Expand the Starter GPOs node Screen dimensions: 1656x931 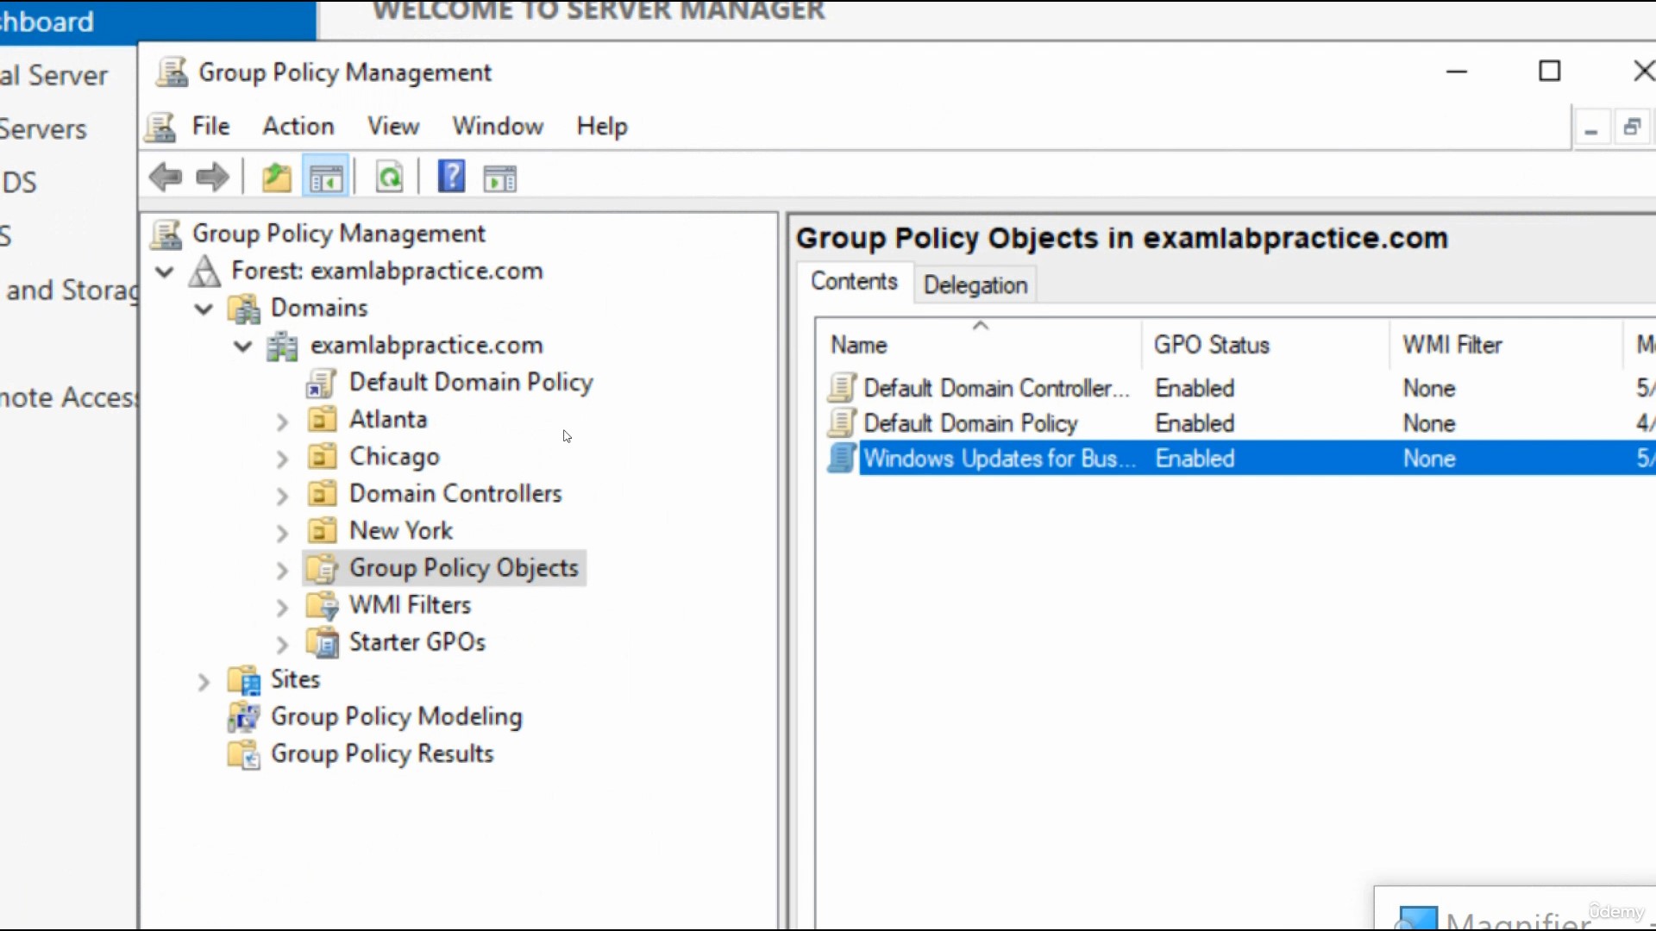coord(282,644)
